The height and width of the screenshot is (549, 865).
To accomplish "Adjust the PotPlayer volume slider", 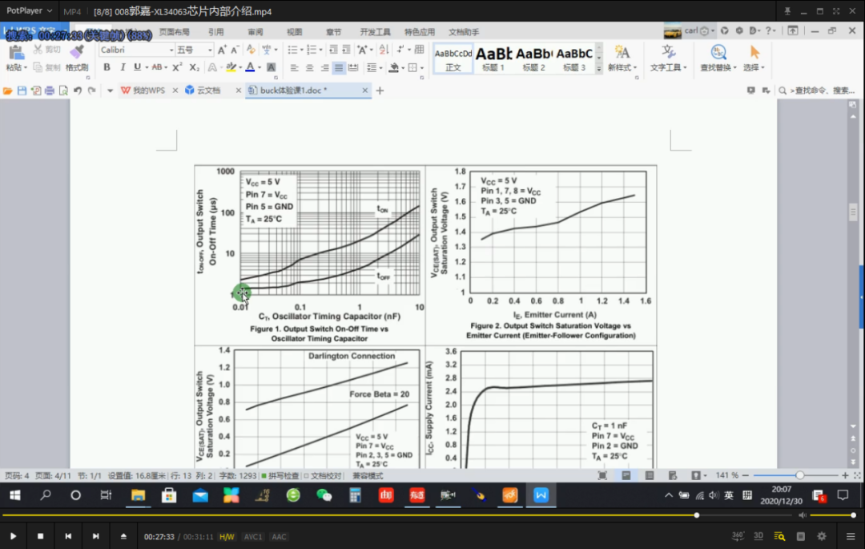I will click(x=832, y=515).
